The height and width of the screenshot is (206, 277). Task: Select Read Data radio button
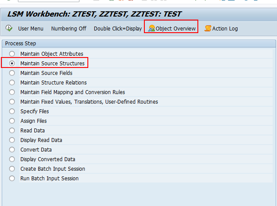pos(12,130)
